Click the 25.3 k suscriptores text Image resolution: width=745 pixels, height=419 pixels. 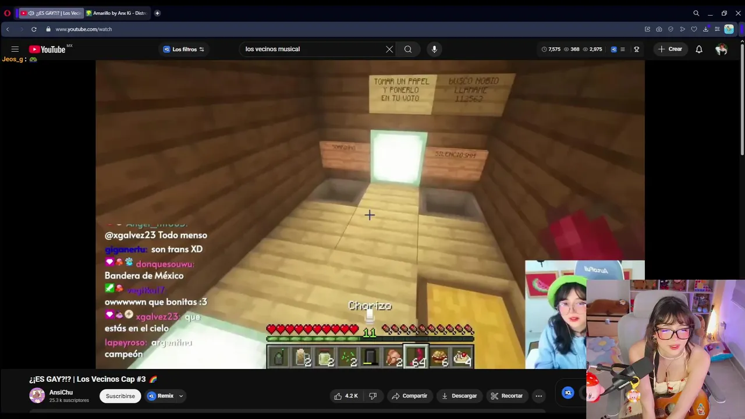(69, 400)
